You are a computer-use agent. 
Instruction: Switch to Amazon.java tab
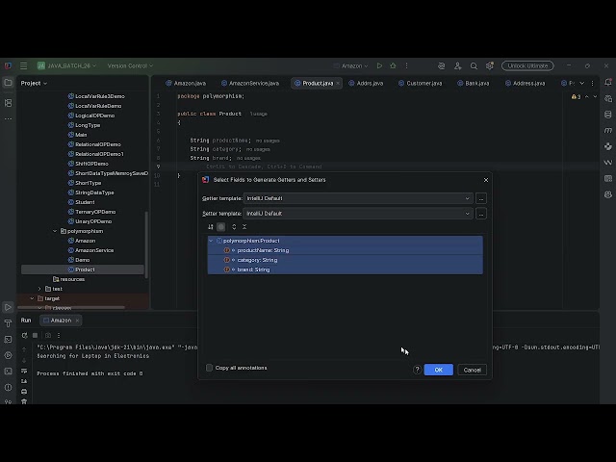186,84
